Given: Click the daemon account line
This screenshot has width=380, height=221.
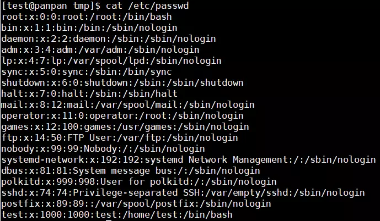Looking at the screenshot, I should point(109,39).
